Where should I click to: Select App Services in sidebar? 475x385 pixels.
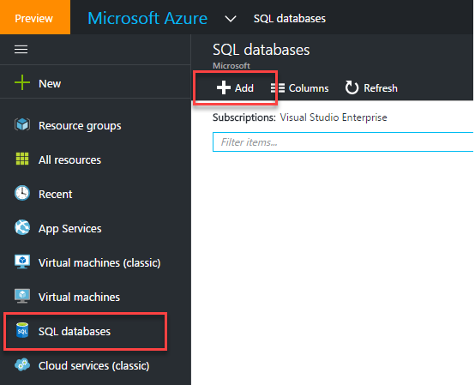70,229
